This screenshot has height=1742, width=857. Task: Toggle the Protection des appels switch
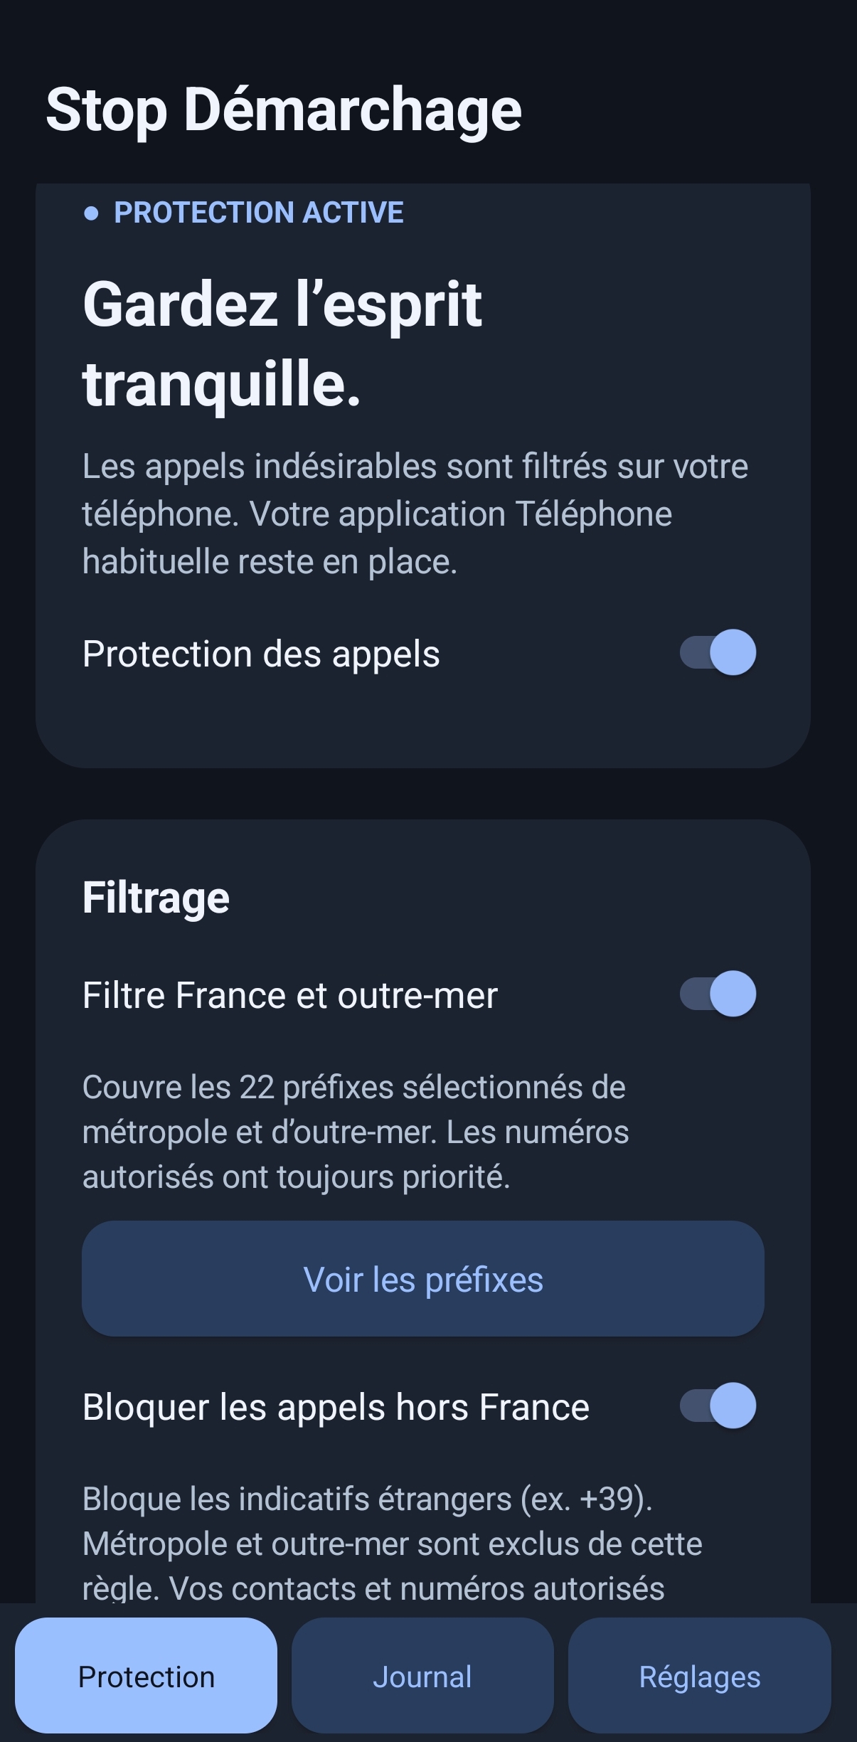tap(718, 652)
